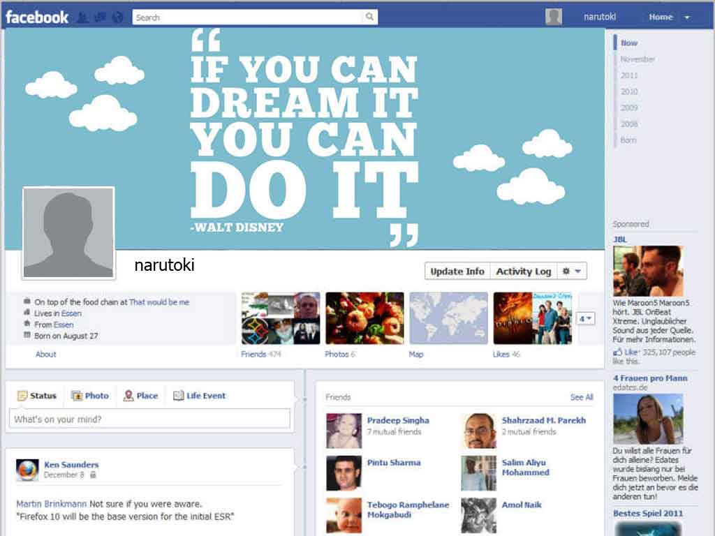
Task: Jump to 2010 on timeline
Action: click(629, 91)
